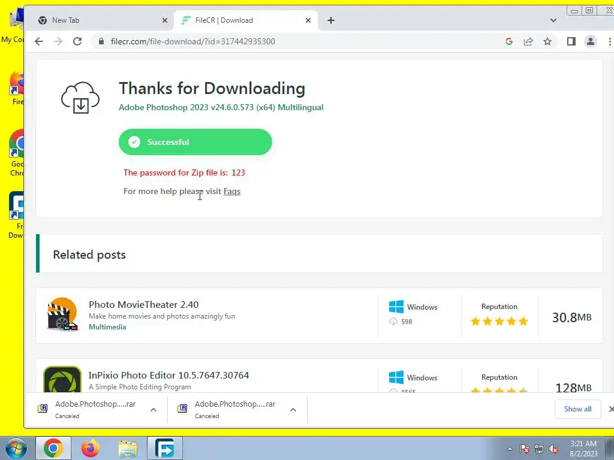This screenshot has height=460, width=614.
Task: Click the muted volume tray icon
Action: click(553, 449)
